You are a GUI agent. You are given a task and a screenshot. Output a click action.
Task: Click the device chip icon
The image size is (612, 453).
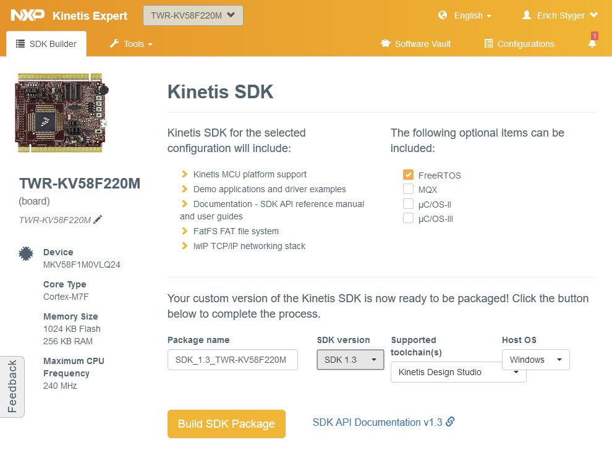(25, 253)
